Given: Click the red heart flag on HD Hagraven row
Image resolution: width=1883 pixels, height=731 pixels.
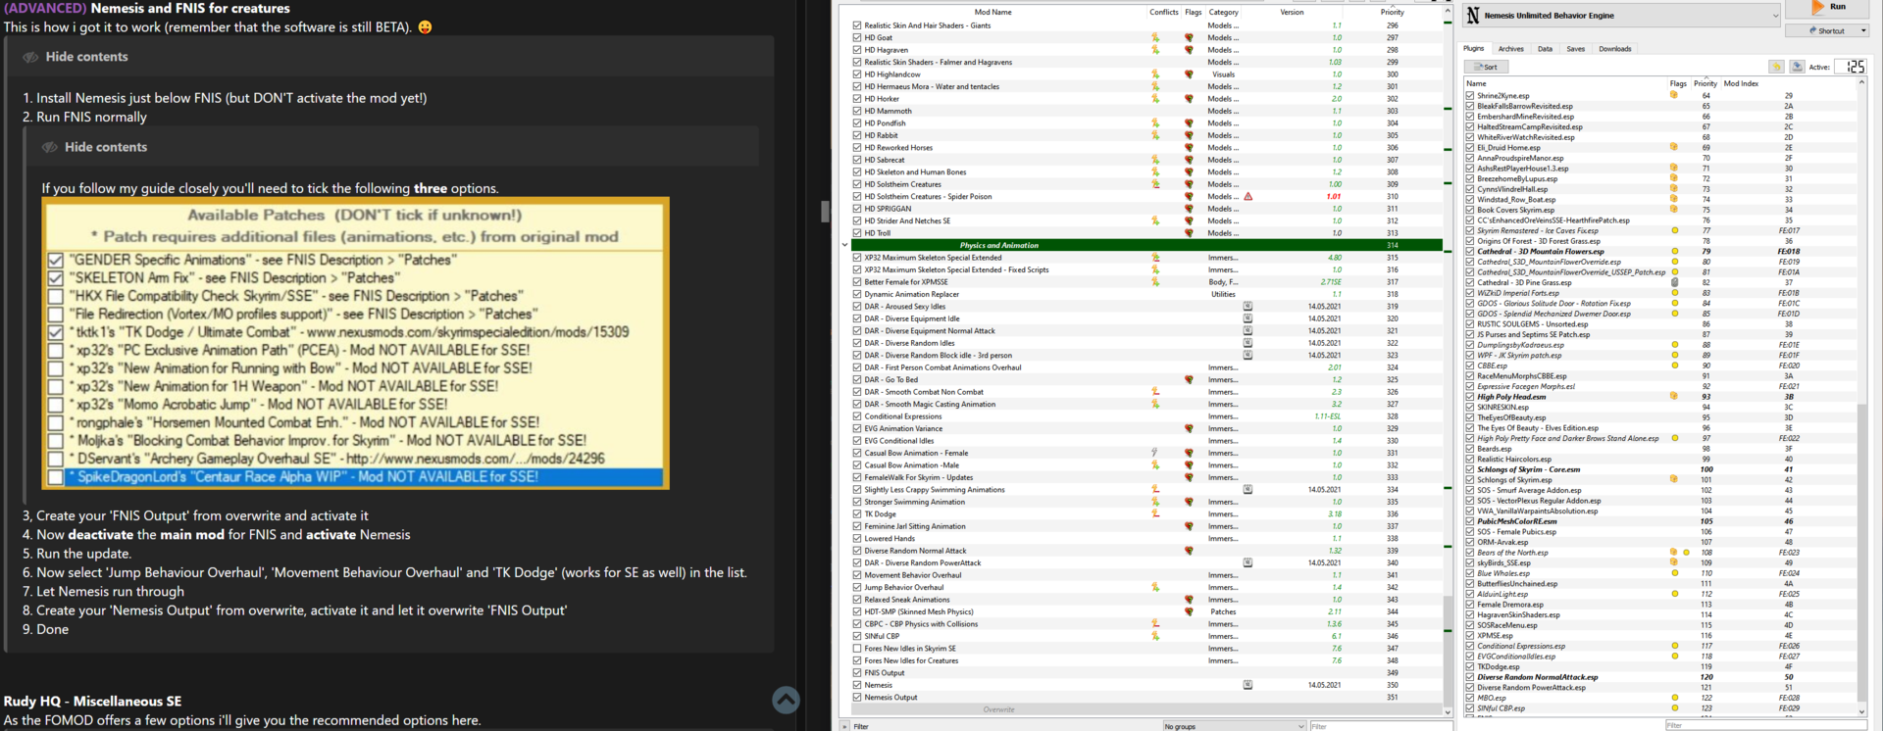Looking at the screenshot, I should coord(1189,50).
